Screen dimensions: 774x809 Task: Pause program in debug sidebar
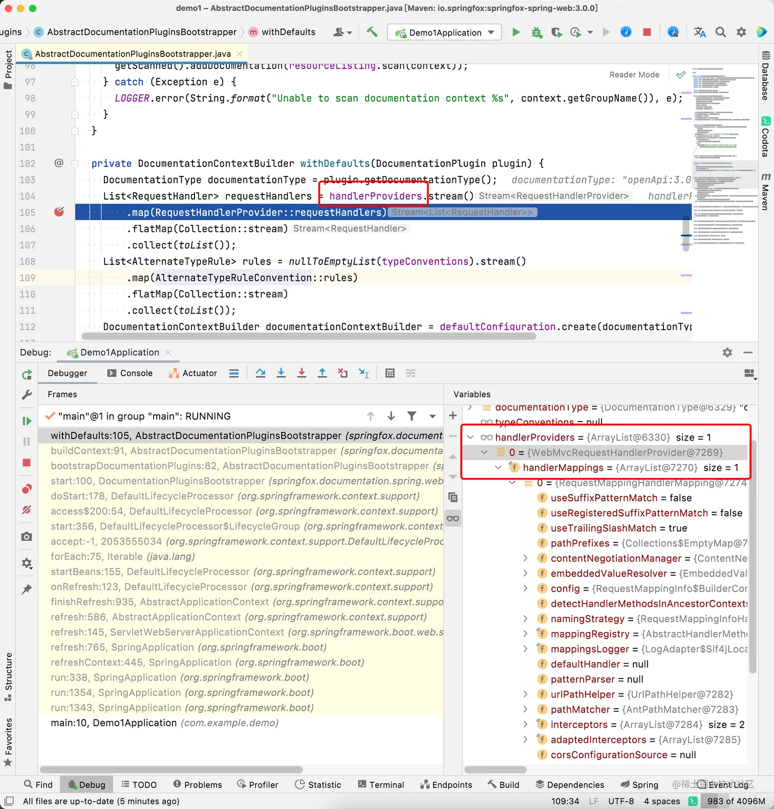point(27,442)
